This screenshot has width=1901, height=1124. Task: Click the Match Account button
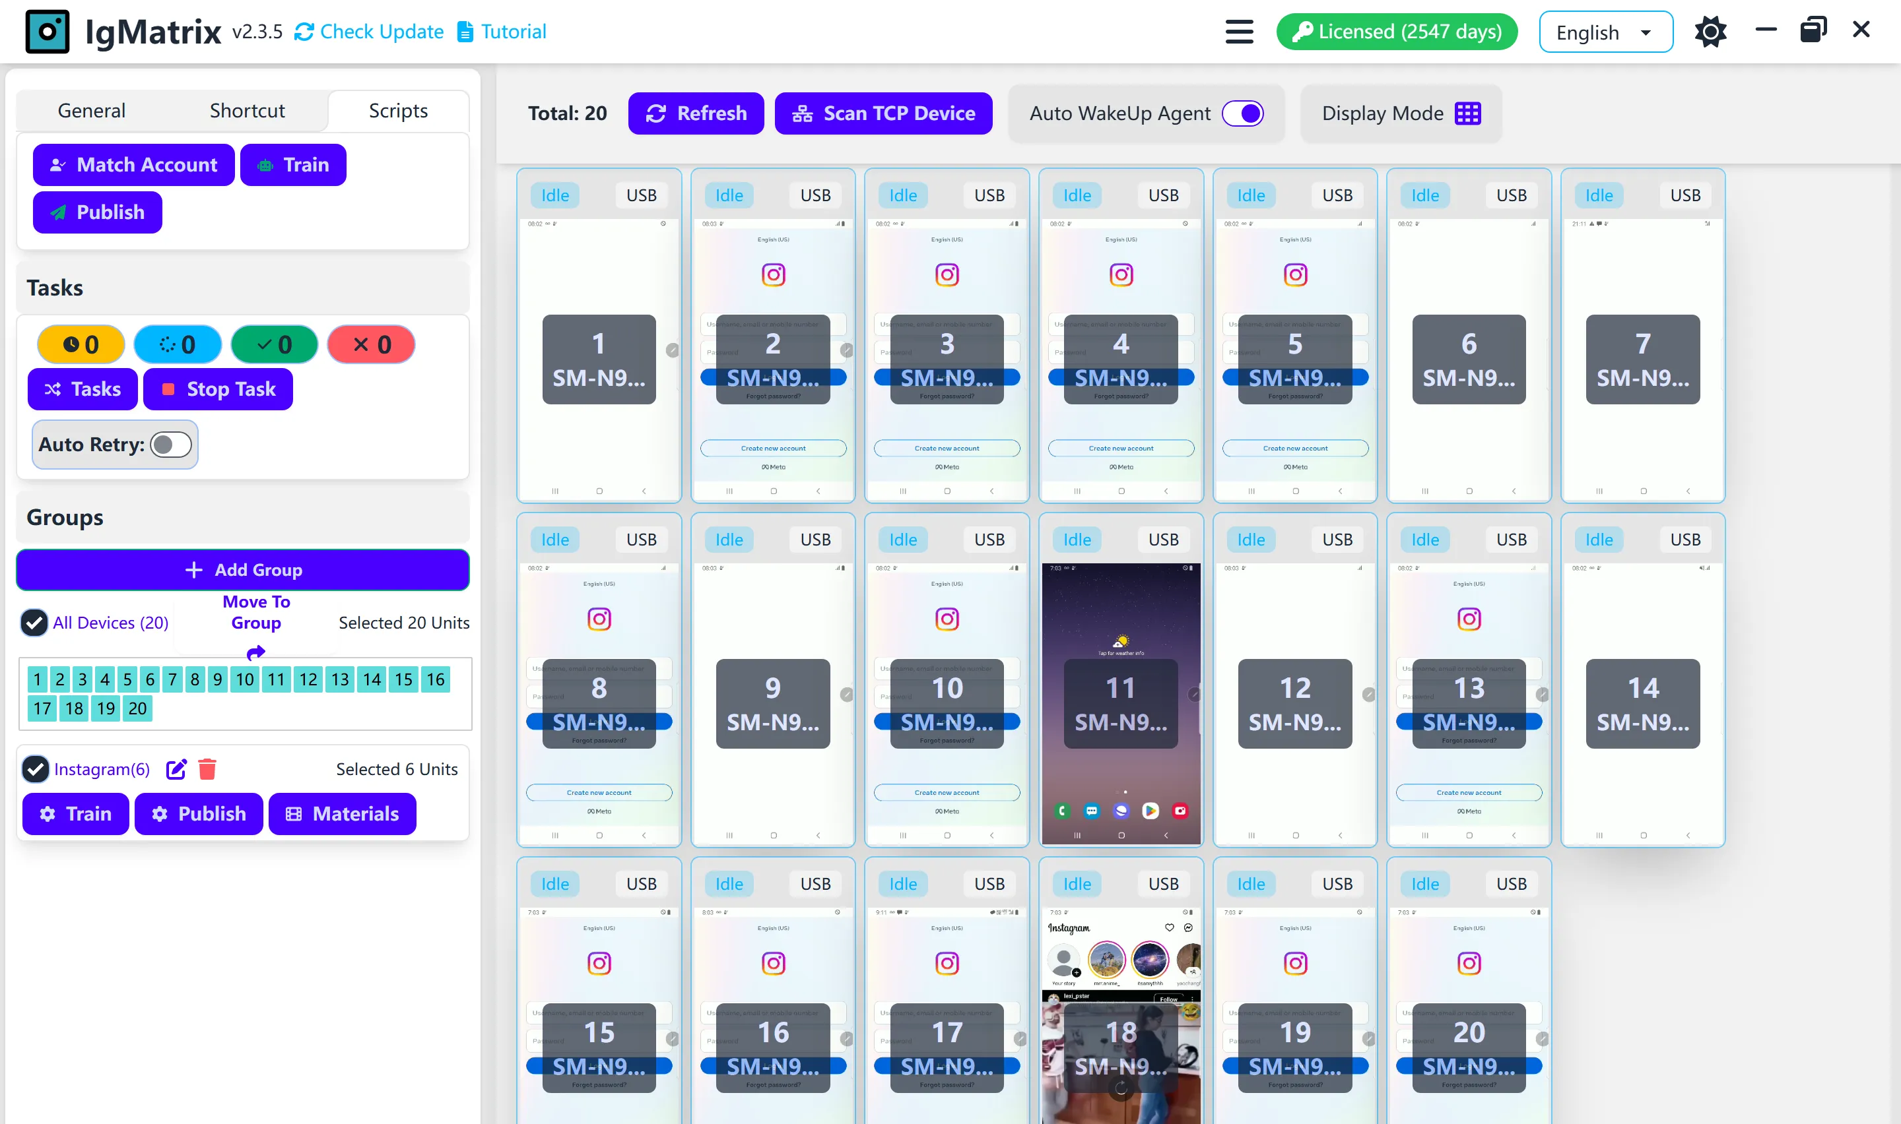pyautogui.click(x=133, y=164)
